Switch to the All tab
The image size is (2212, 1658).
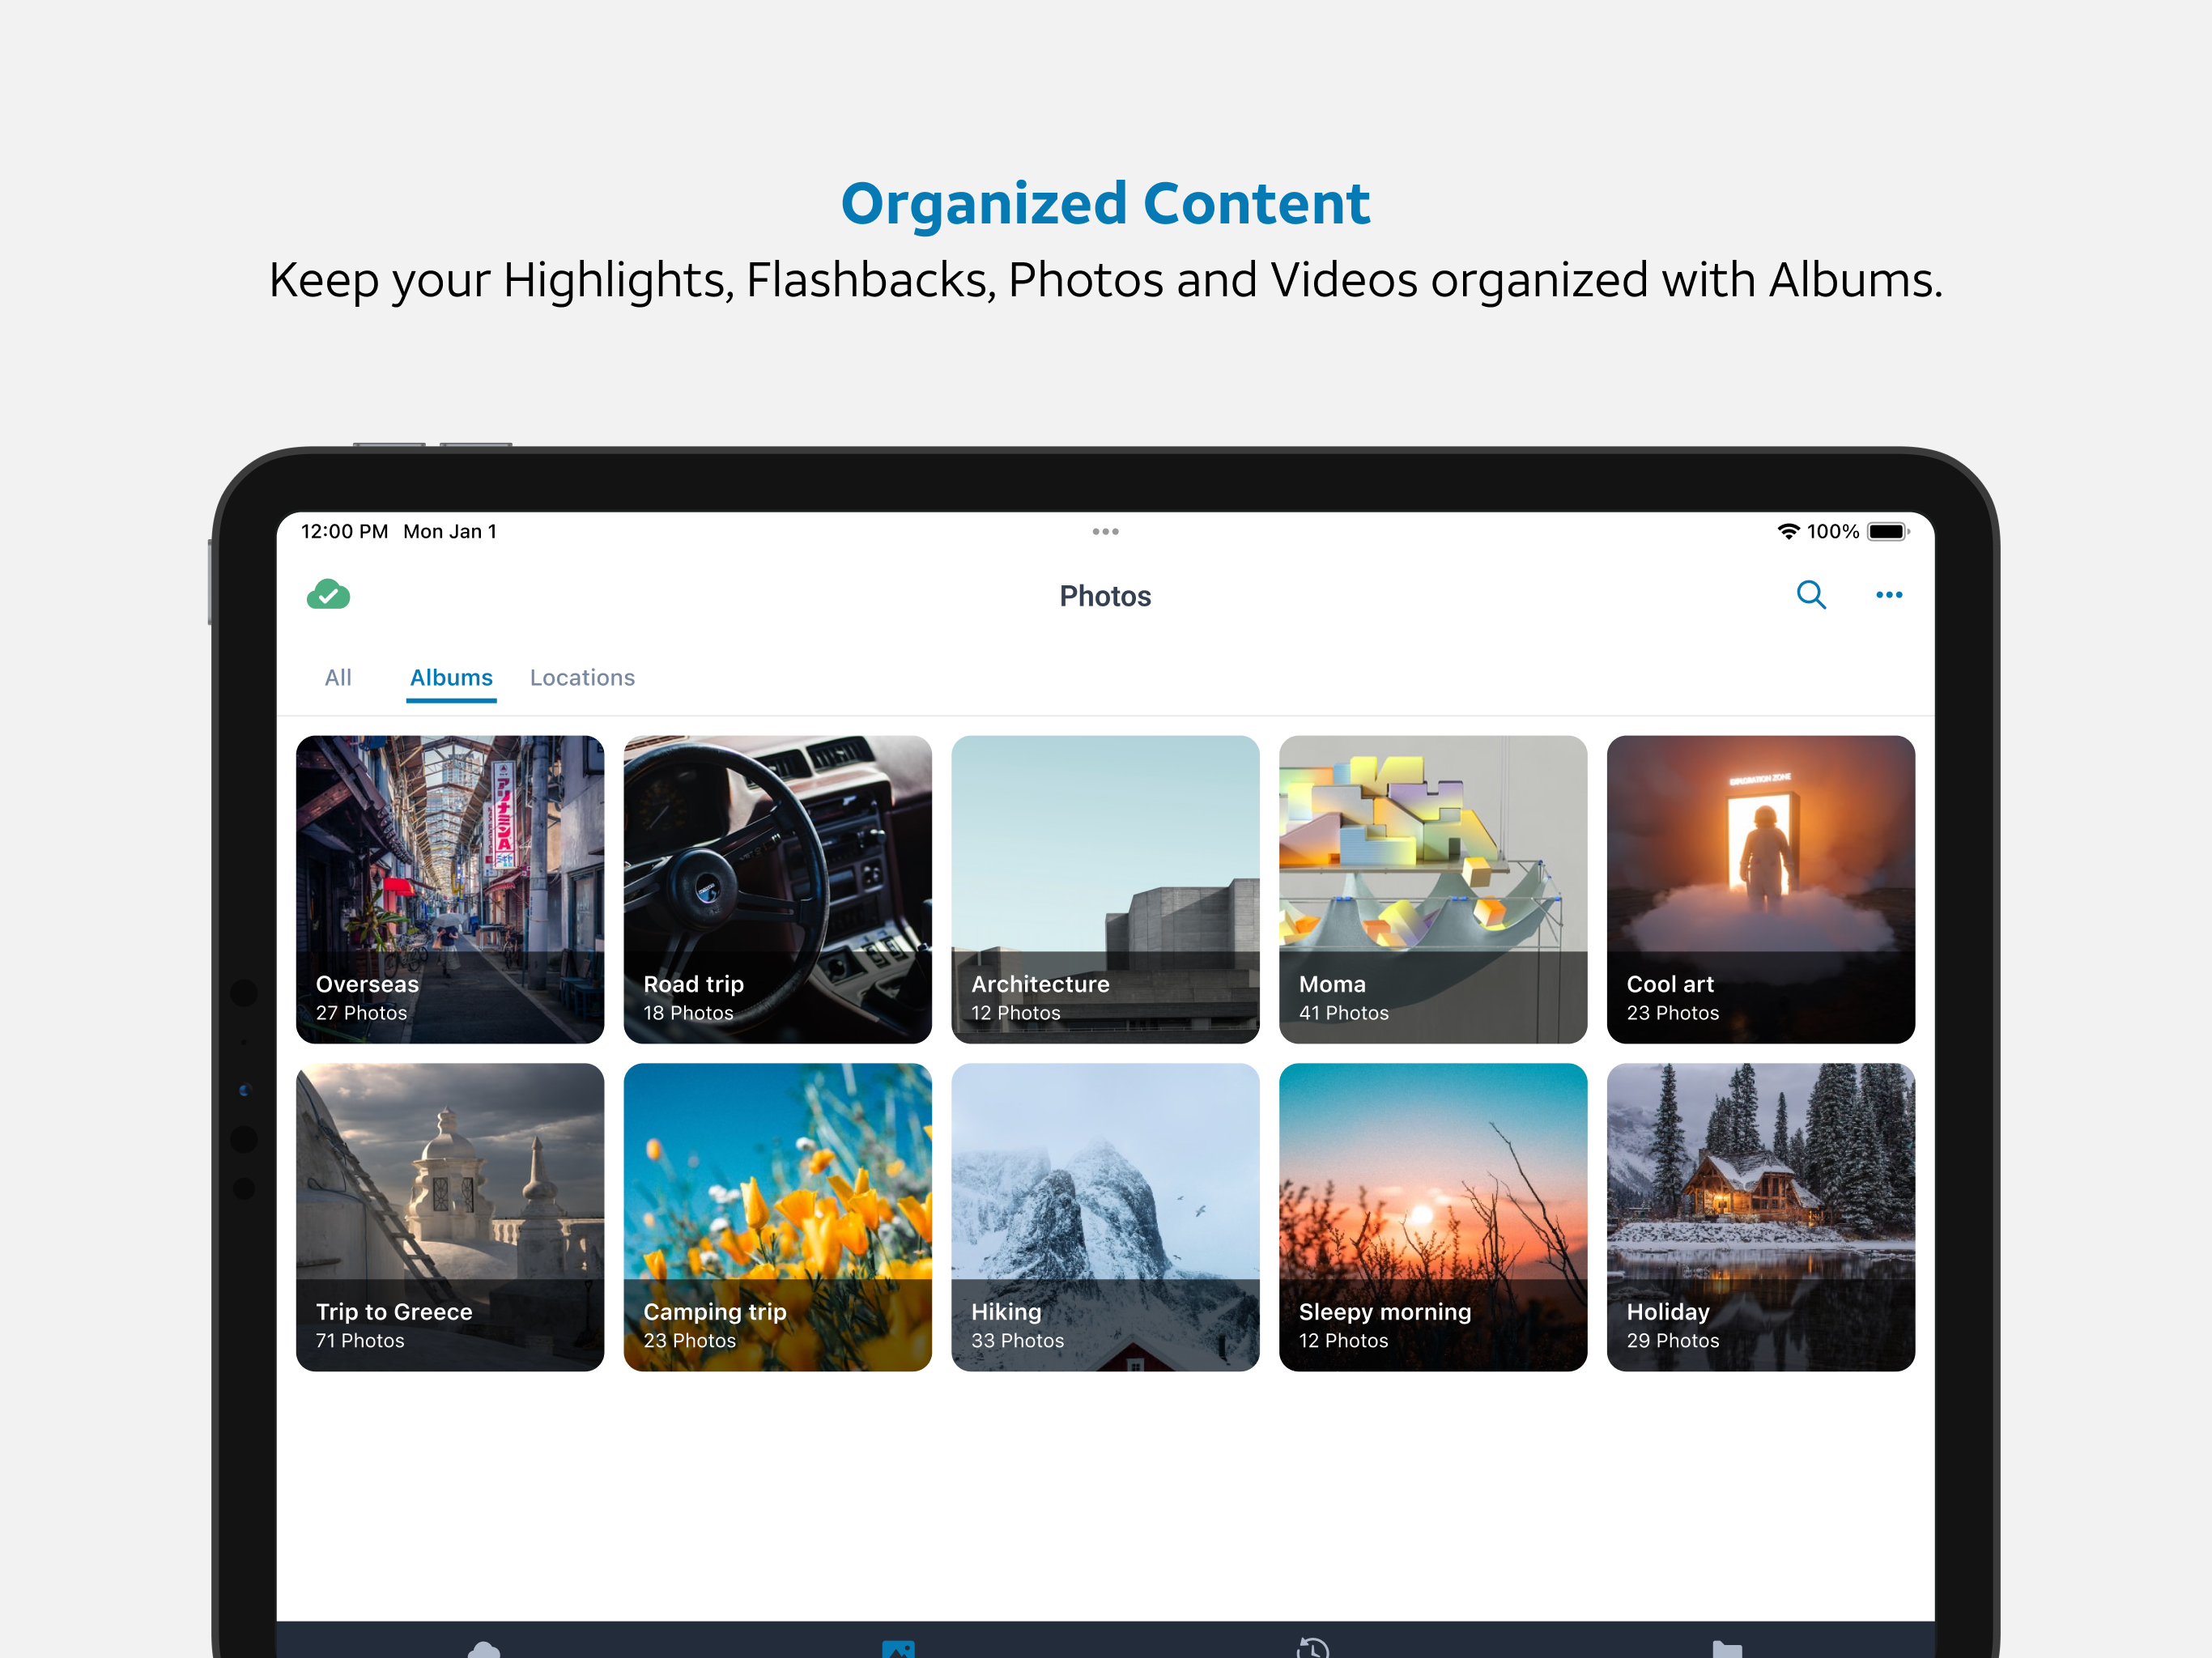click(x=338, y=678)
